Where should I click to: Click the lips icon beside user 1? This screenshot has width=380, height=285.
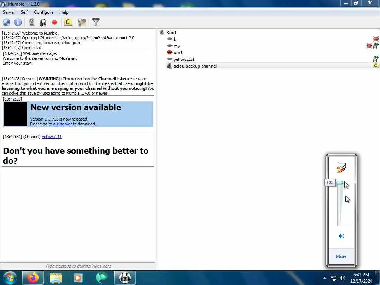tap(170, 39)
